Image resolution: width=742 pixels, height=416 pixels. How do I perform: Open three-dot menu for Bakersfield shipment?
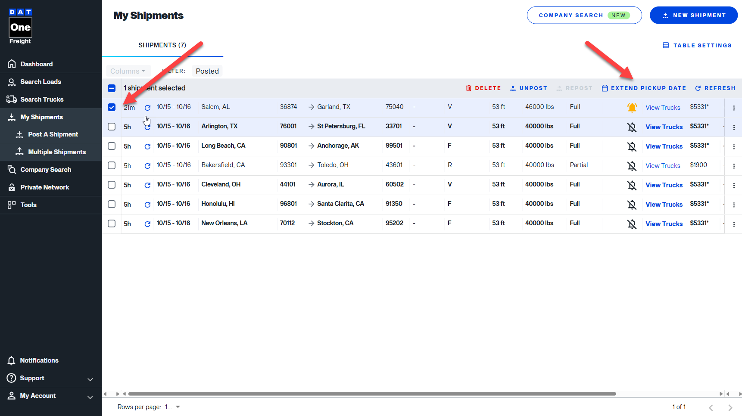tap(734, 166)
